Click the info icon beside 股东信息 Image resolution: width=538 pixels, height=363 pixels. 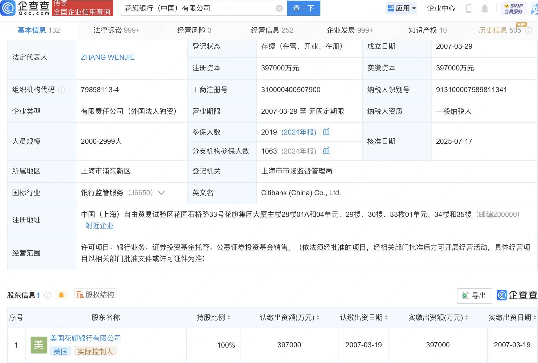pyautogui.click(x=48, y=295)
